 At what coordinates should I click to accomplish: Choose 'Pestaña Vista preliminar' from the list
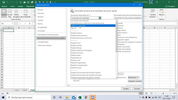pyautogui.click(x=93, y=36)
